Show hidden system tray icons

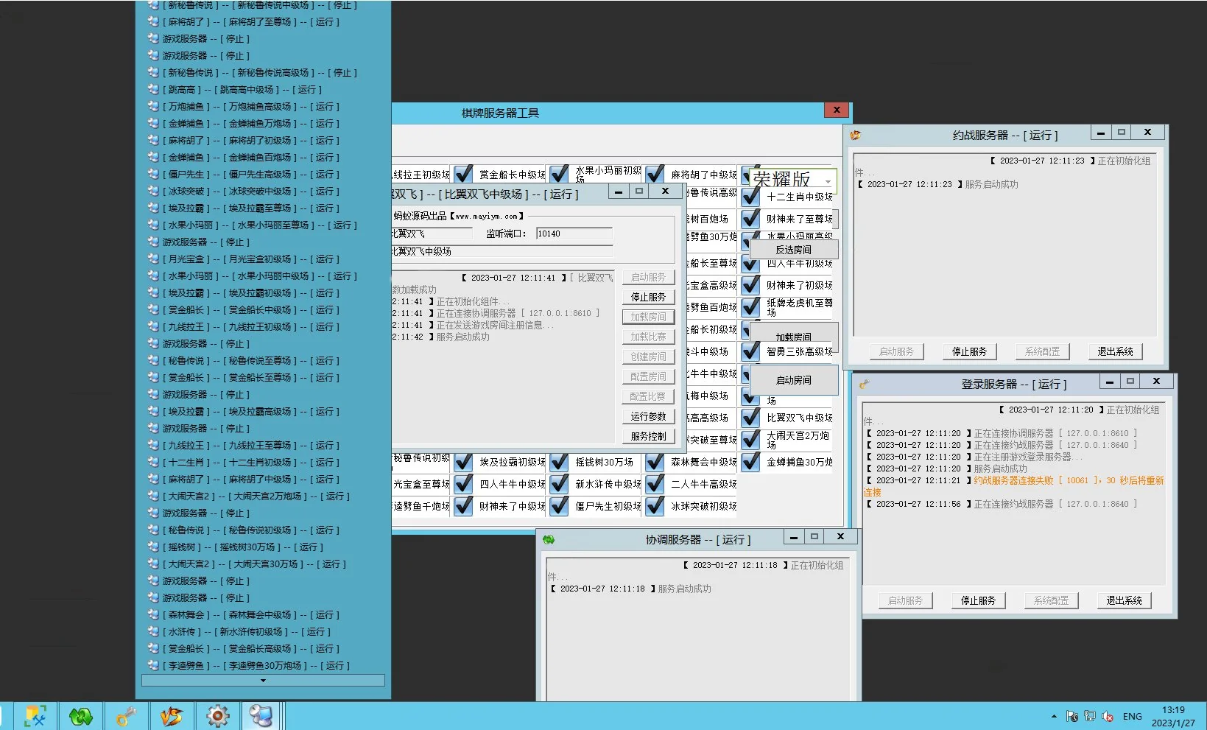[x=1054, y=716]
